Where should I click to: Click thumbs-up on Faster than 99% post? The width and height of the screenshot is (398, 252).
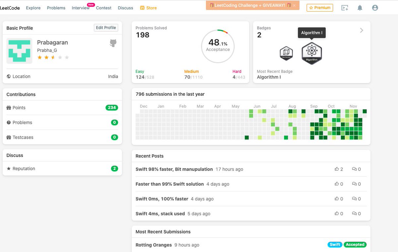(x=337, y=184)
